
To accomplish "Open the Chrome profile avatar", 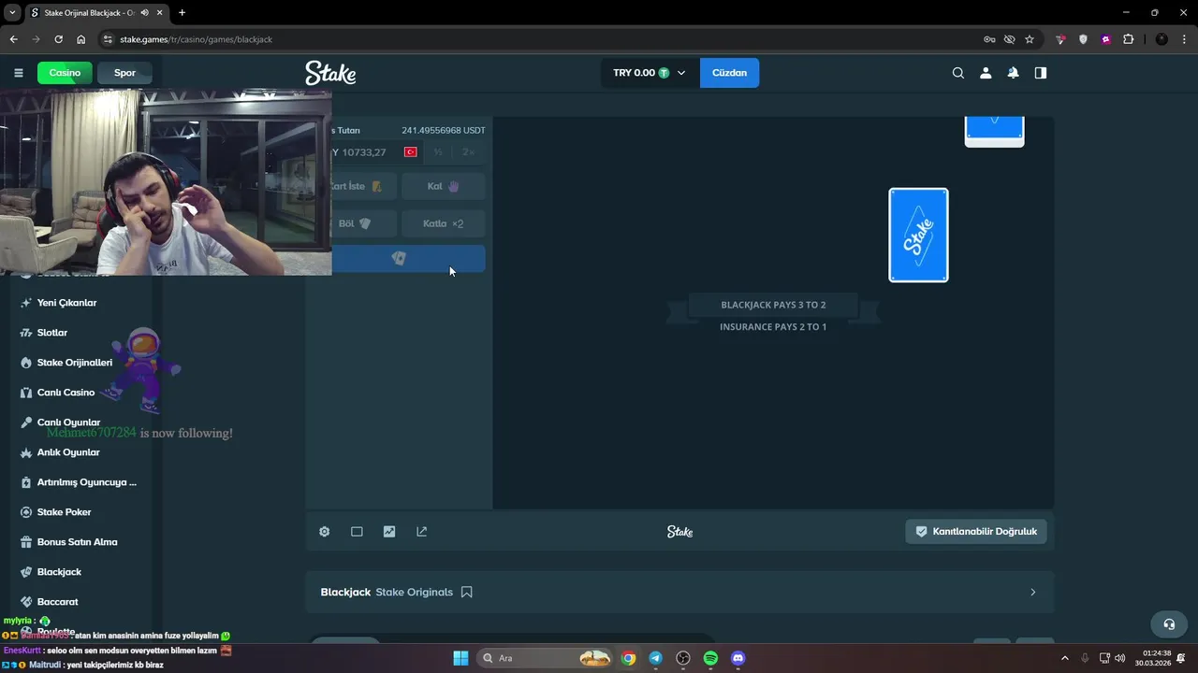I will 1161,39.
